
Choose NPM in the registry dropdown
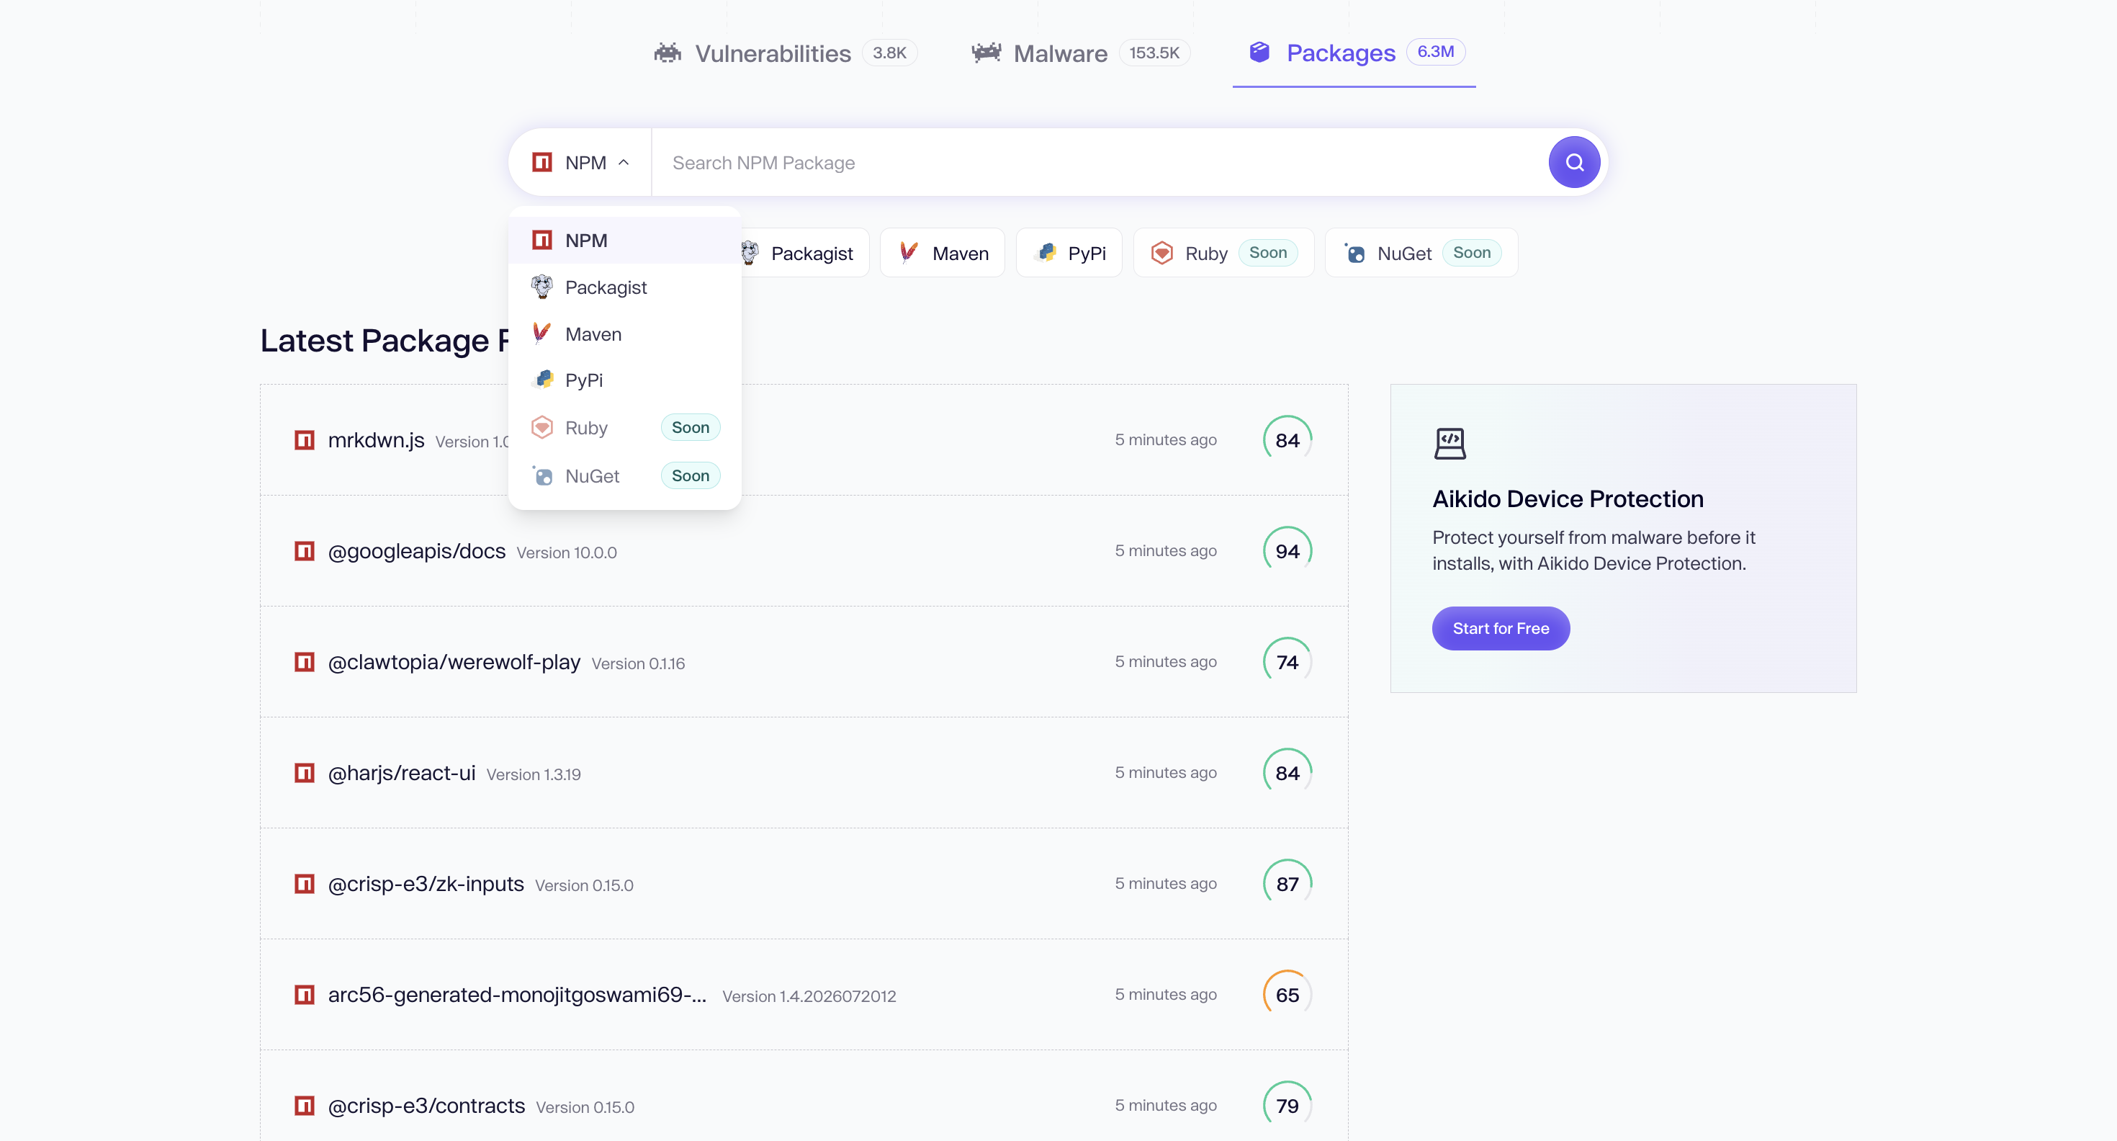tap(624, 240)
